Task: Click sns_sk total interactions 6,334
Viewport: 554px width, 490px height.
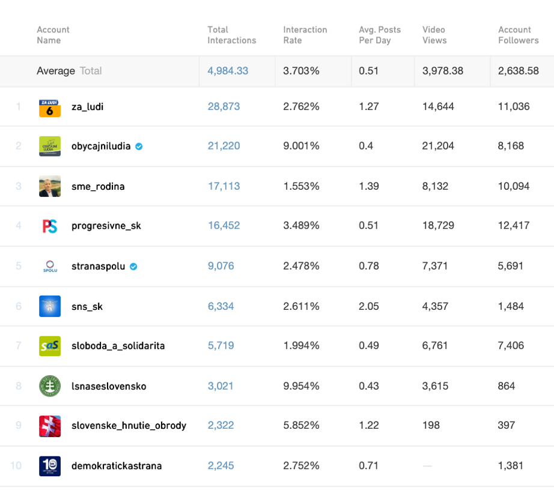Action: click(x=221, y=306)
